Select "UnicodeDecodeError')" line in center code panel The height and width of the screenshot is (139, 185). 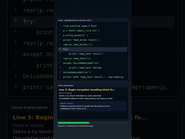77,72
